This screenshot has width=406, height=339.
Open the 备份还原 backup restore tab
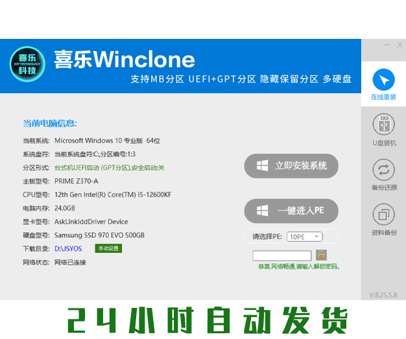383,174
